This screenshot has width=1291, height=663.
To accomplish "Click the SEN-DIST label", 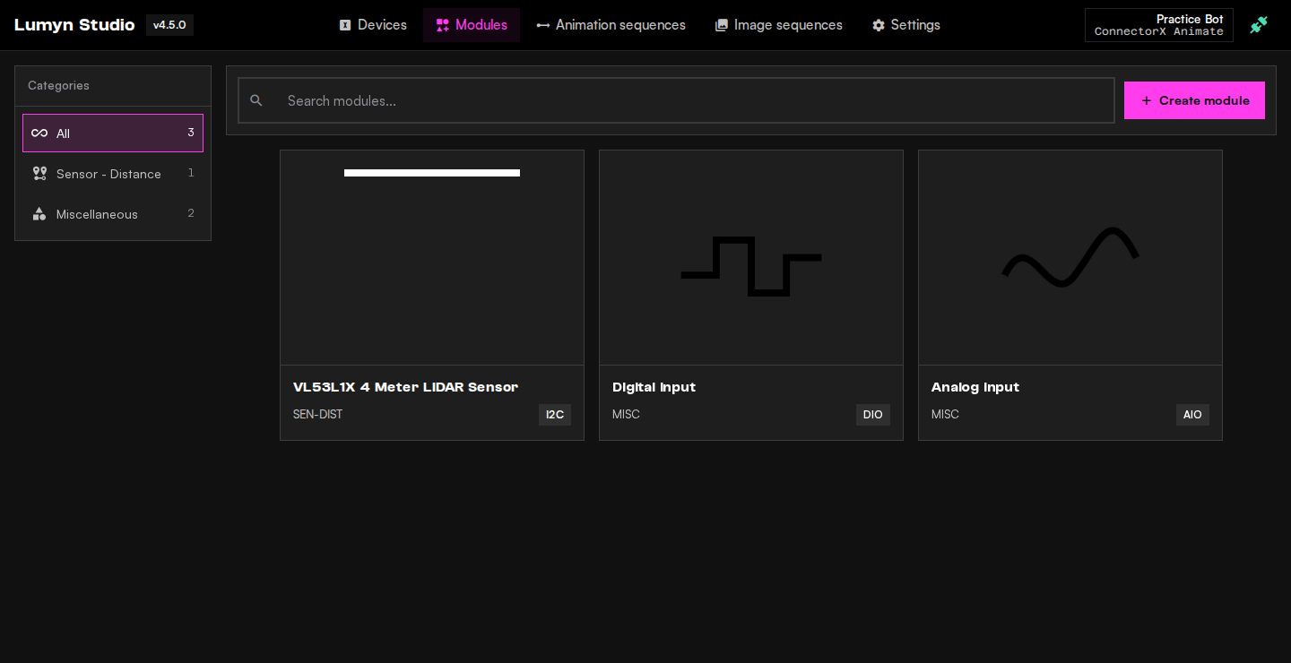I will click(317, 414).
